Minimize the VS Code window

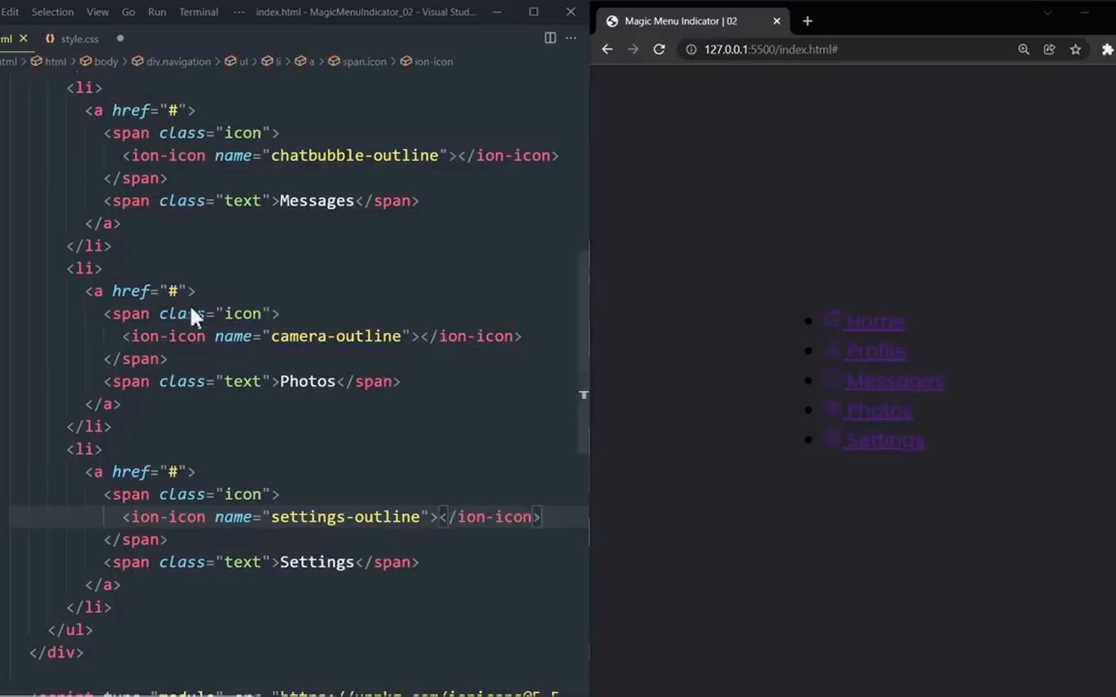497,12
